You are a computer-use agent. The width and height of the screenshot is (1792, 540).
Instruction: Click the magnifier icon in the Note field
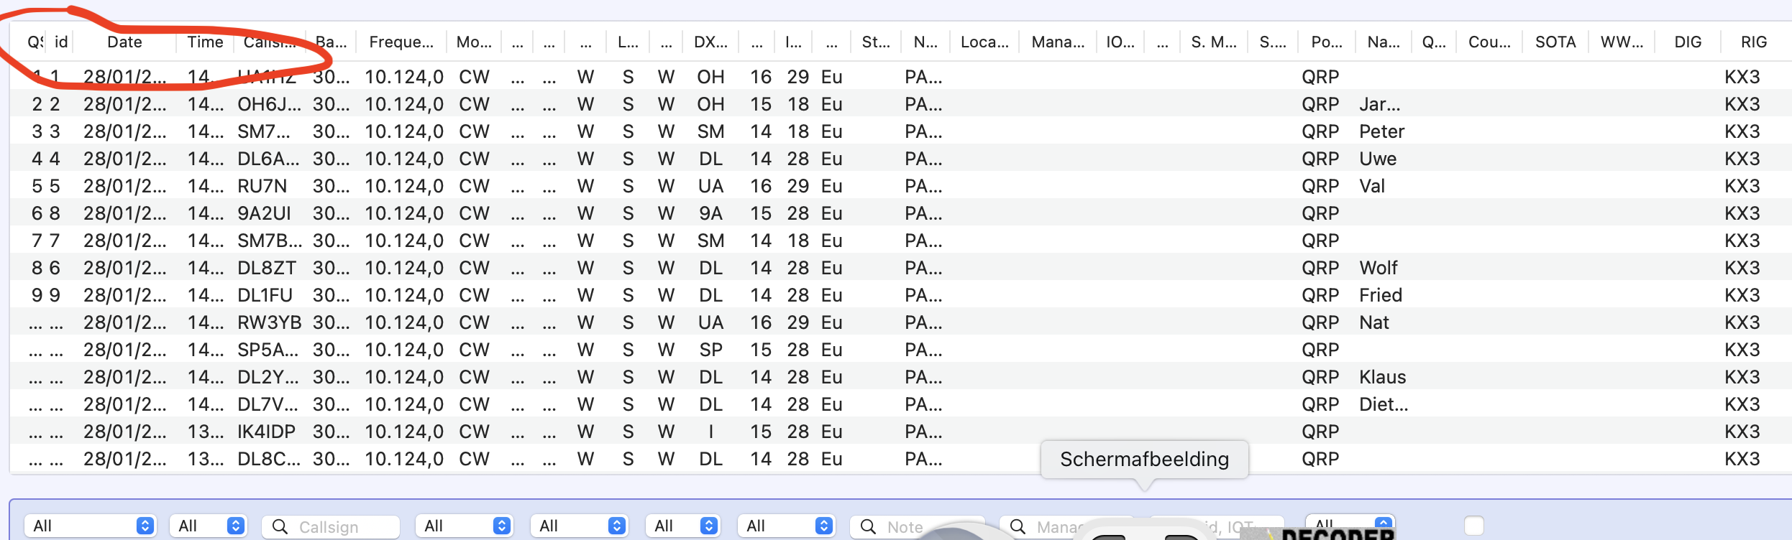[868, 526]
